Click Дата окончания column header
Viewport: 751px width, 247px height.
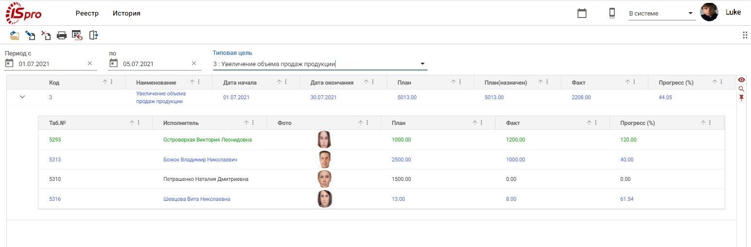[332, 82]
